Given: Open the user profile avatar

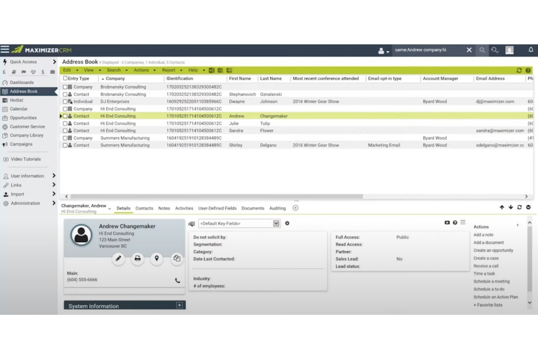Looking at the screenshot, I should (509, 50).
